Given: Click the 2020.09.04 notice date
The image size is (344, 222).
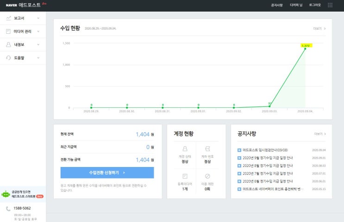Looking at the screenshot, I should [319, 150].
